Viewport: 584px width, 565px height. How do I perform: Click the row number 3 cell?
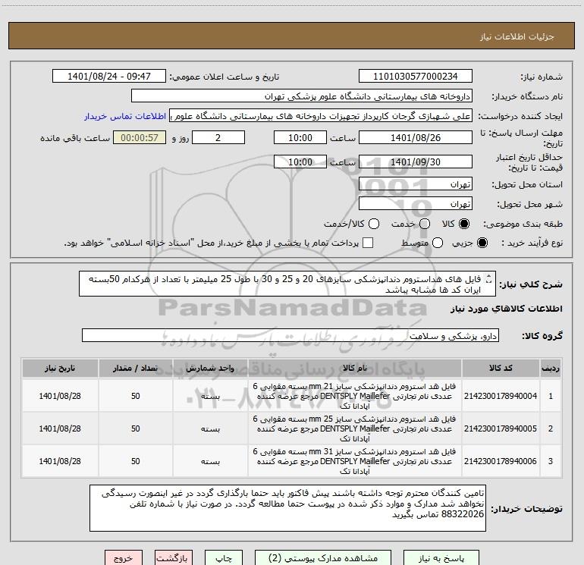pyautogui.click(x=551, y=461)
